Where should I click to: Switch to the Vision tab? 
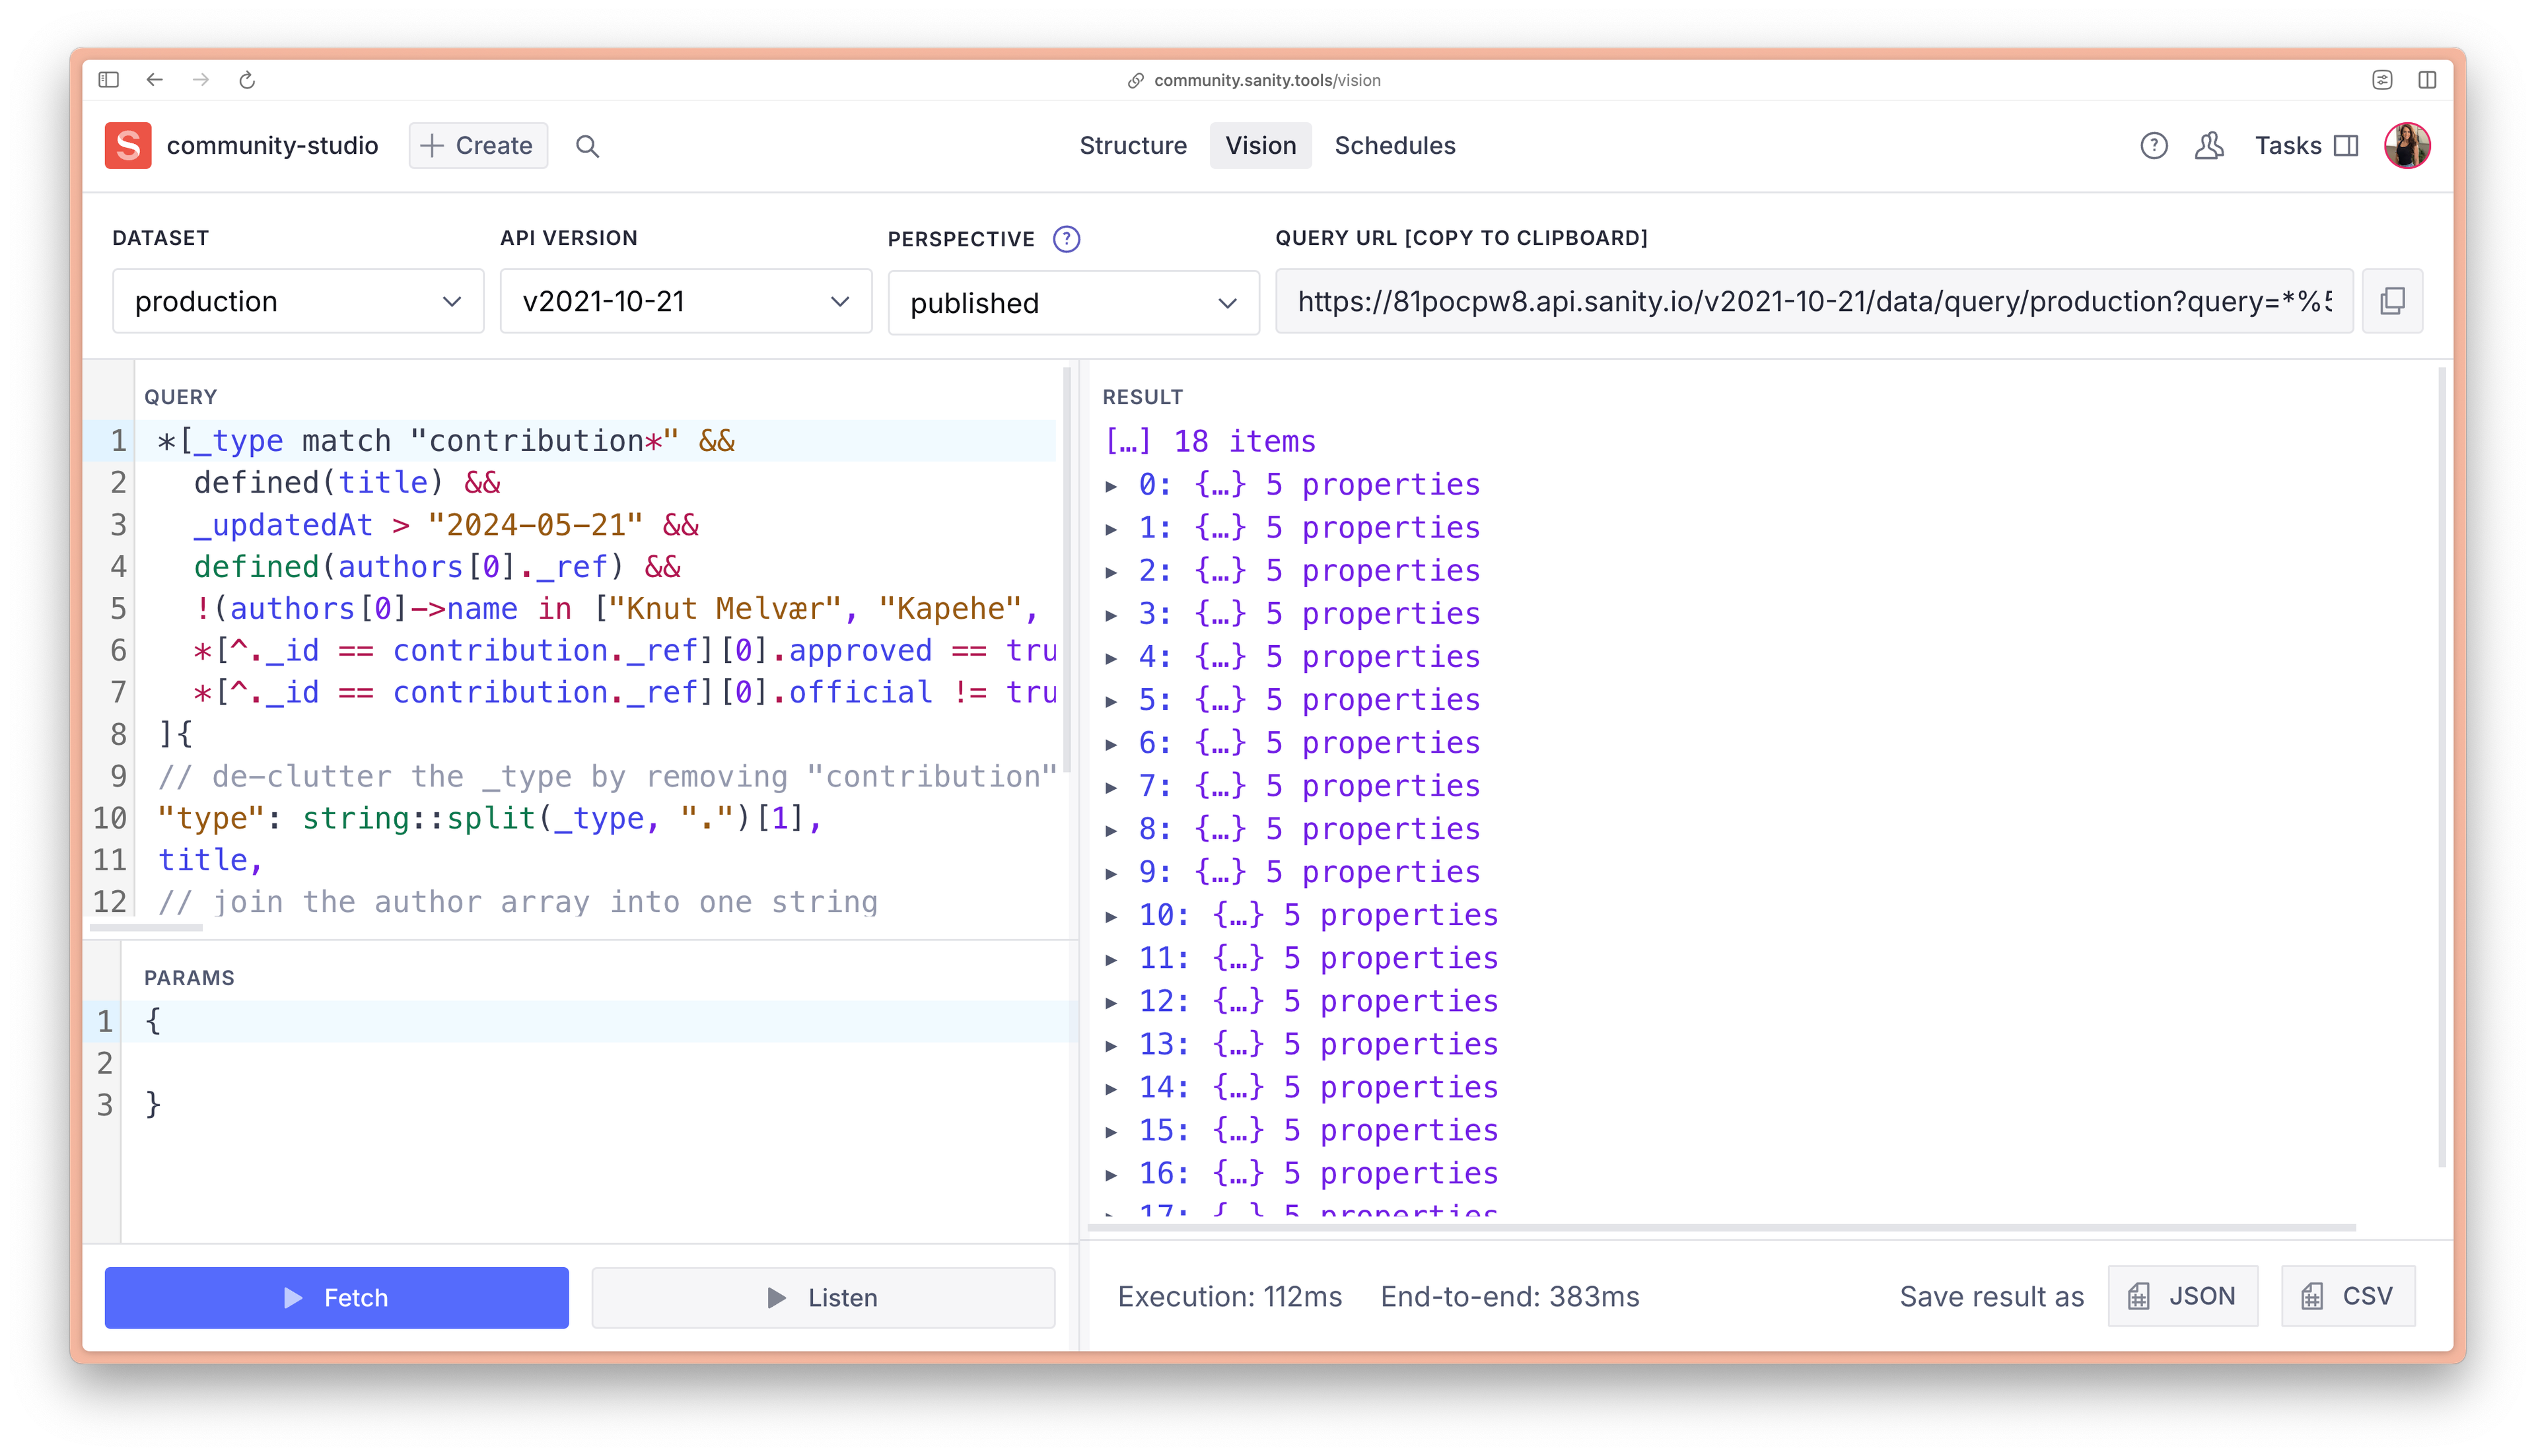point(1260,146)
